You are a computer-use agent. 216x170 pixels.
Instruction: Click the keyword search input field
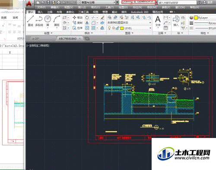pyautogui.click(x=177, y=3)
